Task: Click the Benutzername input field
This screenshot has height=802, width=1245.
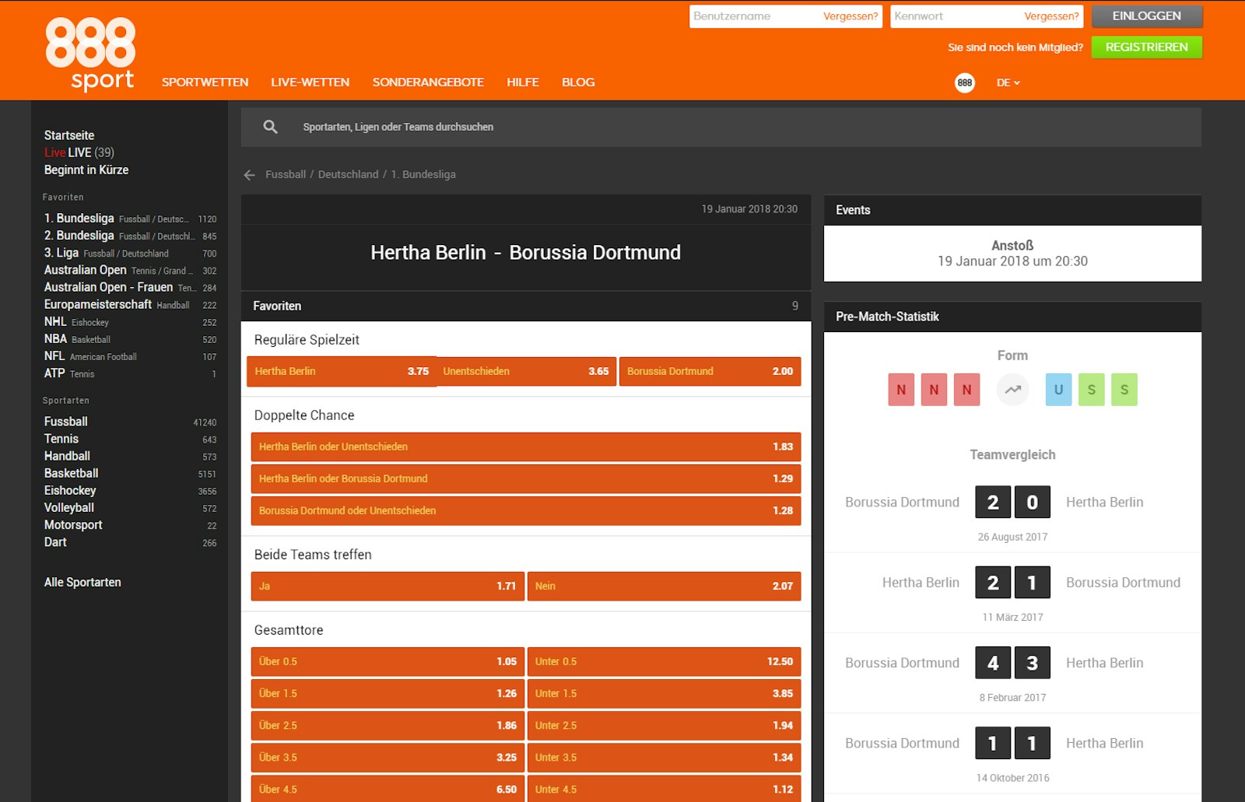Action: [755, 16]
